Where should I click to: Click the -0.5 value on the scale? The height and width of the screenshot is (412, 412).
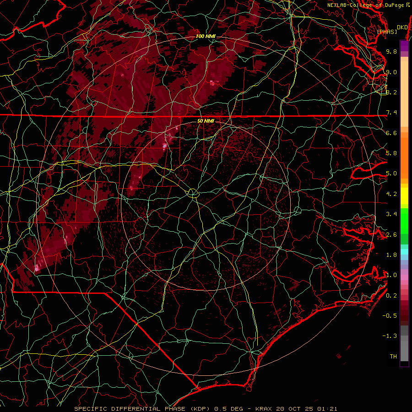(x=390, y=316)
